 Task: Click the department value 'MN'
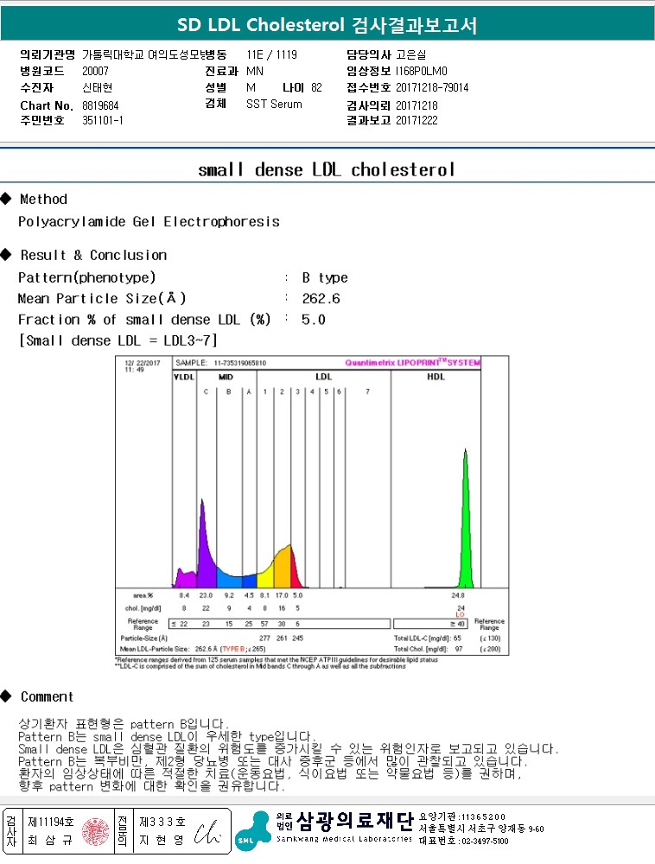point(255,71)
